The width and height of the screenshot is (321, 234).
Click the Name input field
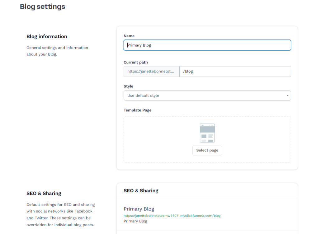[207, 45]
